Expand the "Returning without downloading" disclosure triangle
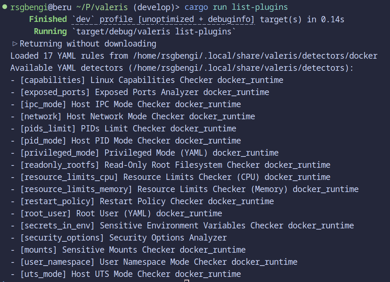Viewport: 390px width, 282px height. [15, 44]
